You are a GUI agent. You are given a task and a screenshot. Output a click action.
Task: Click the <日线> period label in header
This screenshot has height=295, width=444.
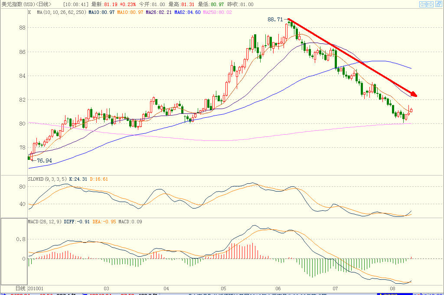click(44, 4)
